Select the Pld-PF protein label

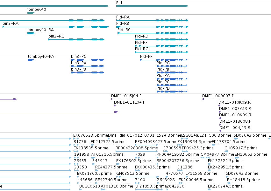(146, 57)
